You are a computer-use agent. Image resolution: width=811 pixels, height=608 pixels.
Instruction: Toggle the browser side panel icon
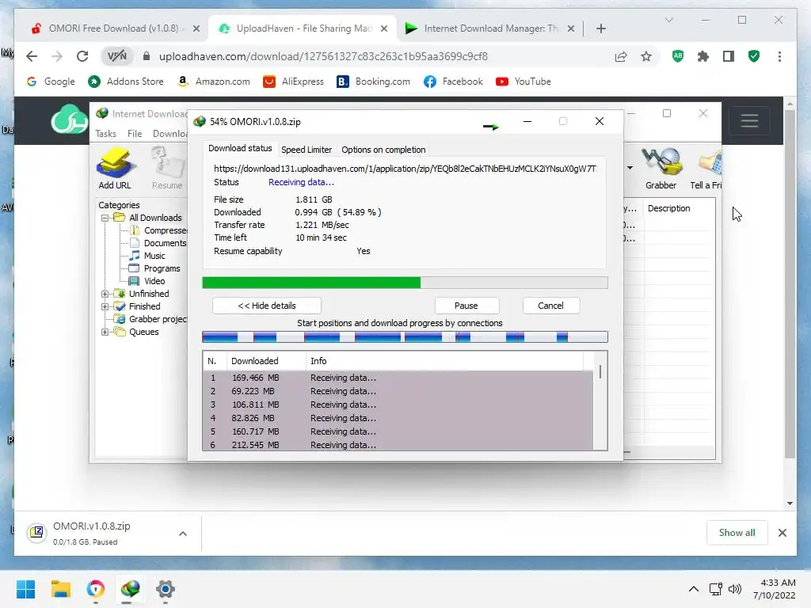729,56
